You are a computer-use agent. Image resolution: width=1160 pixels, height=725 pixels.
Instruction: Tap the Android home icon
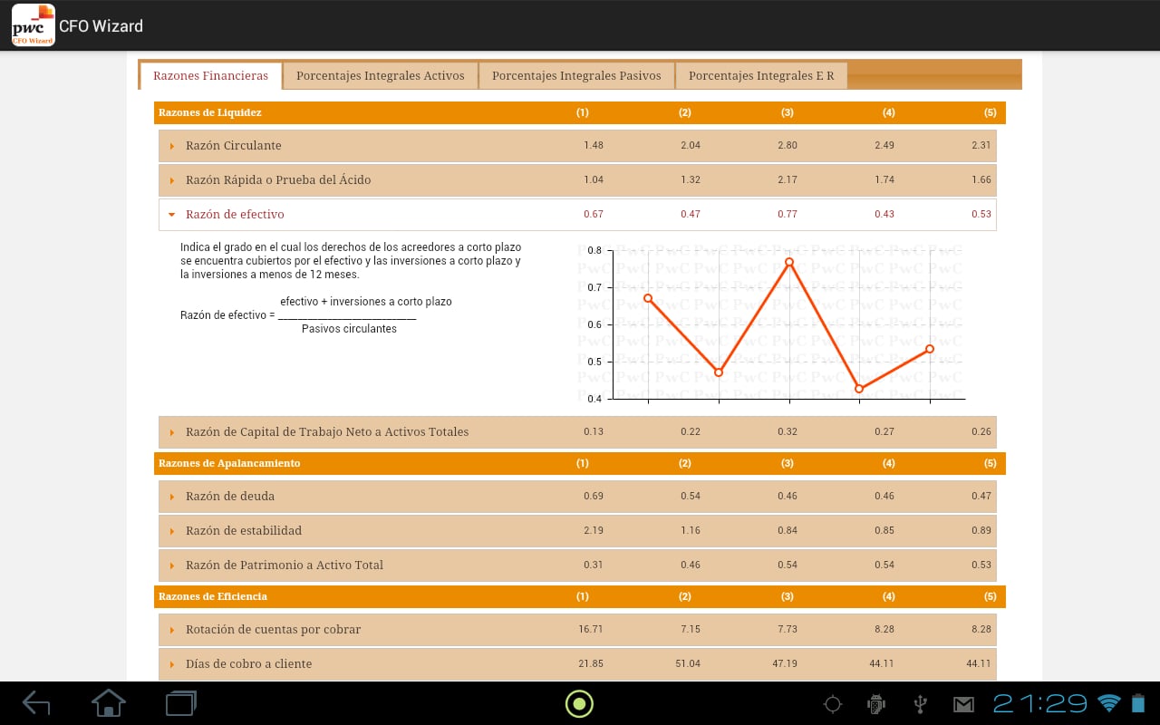point(109,702)
